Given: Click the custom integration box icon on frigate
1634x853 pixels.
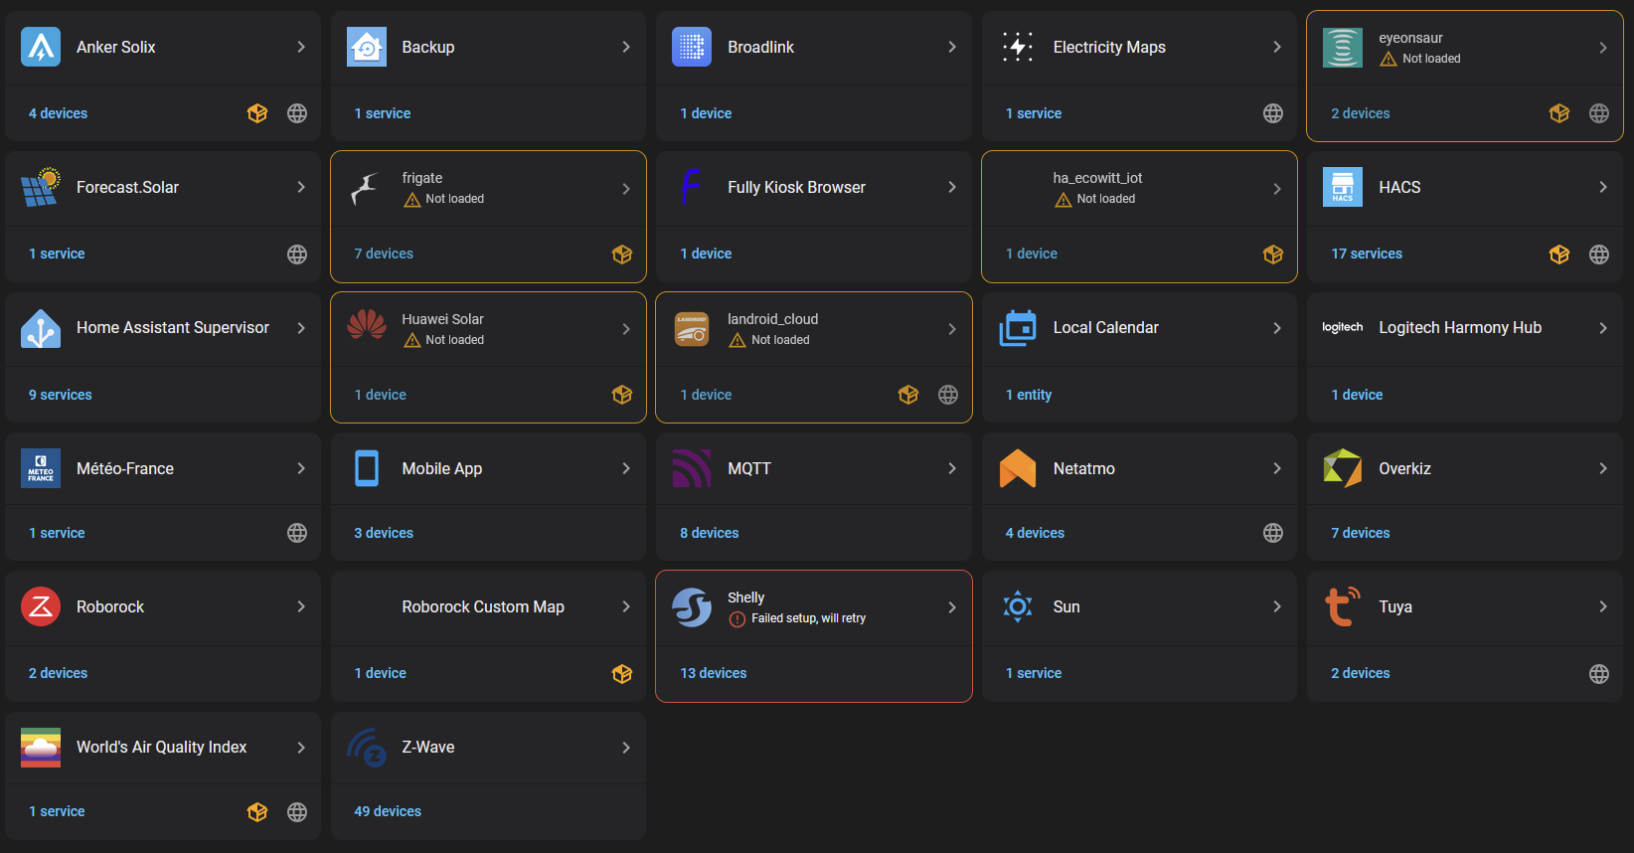Looking at the screenshot, I should tap(622, 255).
